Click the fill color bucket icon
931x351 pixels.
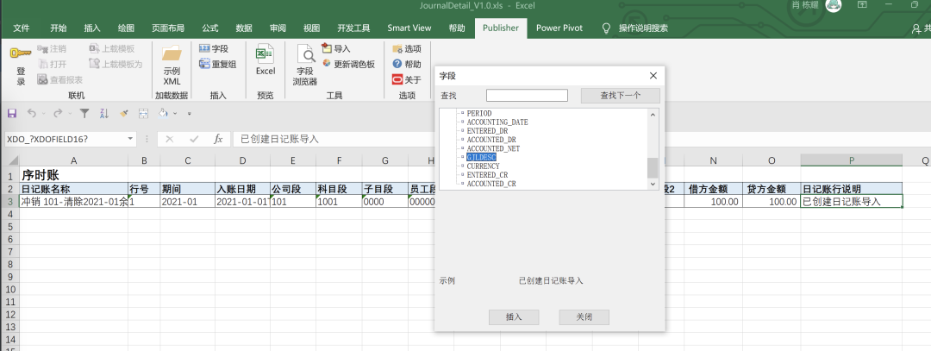click(x=163, y=112)
